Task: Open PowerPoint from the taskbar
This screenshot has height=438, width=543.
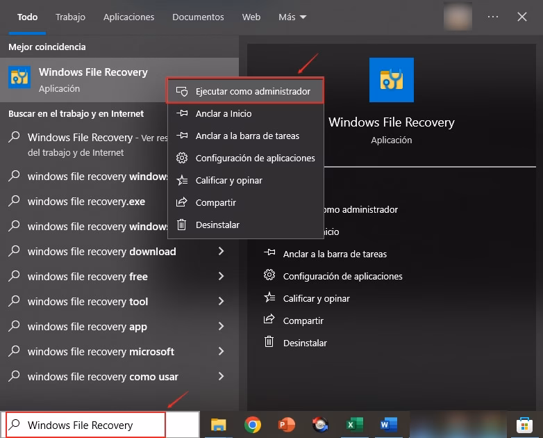Action: point(286,425)
